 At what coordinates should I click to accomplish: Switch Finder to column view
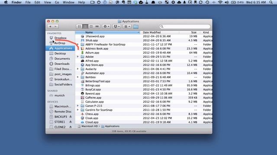pos(91,26)
